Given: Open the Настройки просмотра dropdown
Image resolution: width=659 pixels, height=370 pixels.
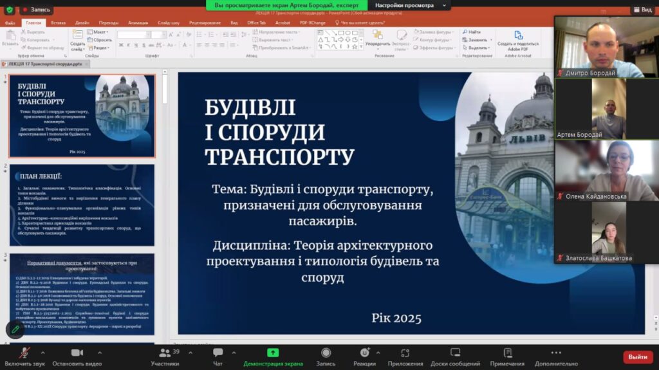Looking at the screenshot, I should point(409,5).
